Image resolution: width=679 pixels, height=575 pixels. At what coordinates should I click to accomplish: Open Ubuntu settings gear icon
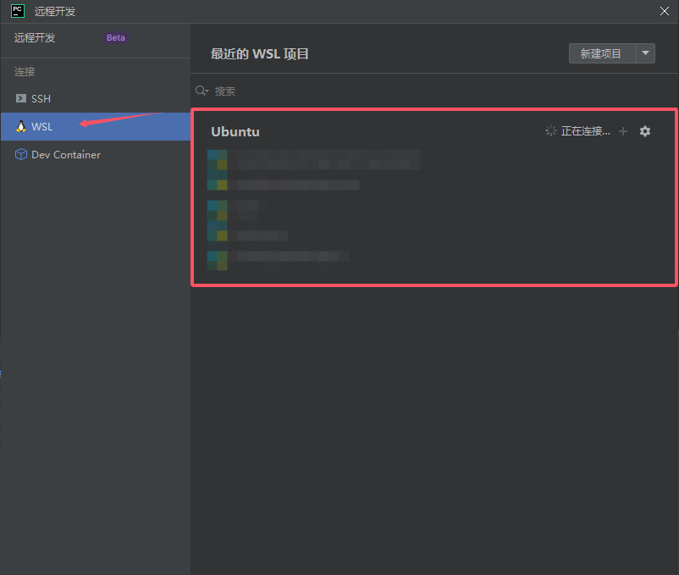coord(645,130)
